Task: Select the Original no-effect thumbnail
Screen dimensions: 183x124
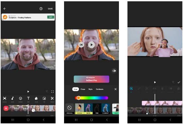Action: click(x=70, y=109)
